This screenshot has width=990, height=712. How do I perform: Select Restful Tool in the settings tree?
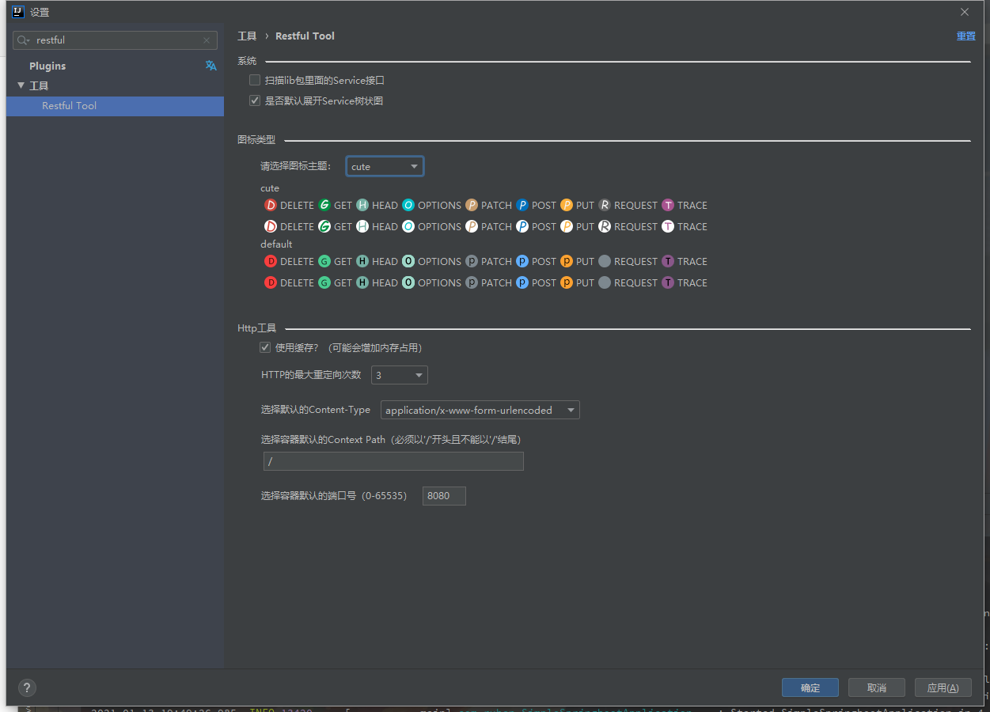70,106
